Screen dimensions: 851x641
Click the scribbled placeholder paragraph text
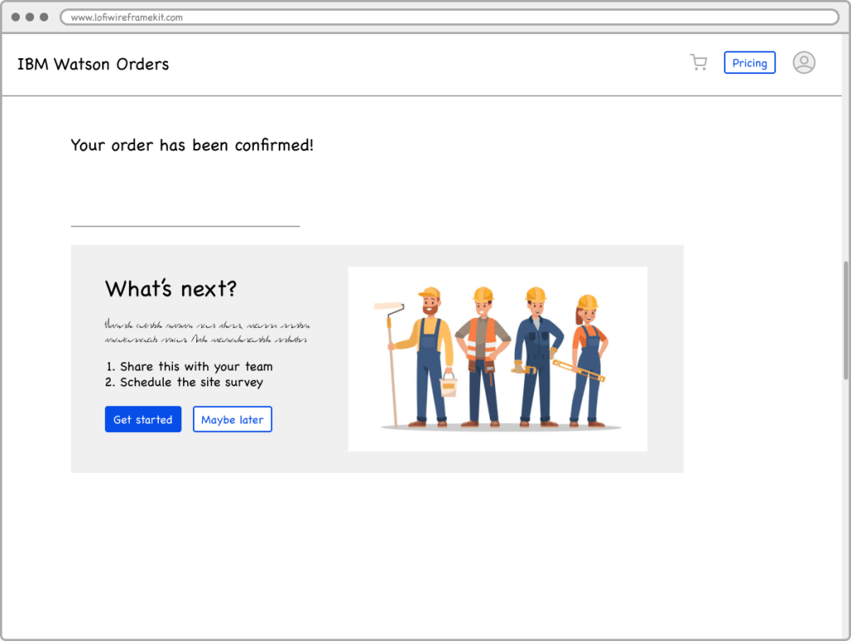[207, 332]
